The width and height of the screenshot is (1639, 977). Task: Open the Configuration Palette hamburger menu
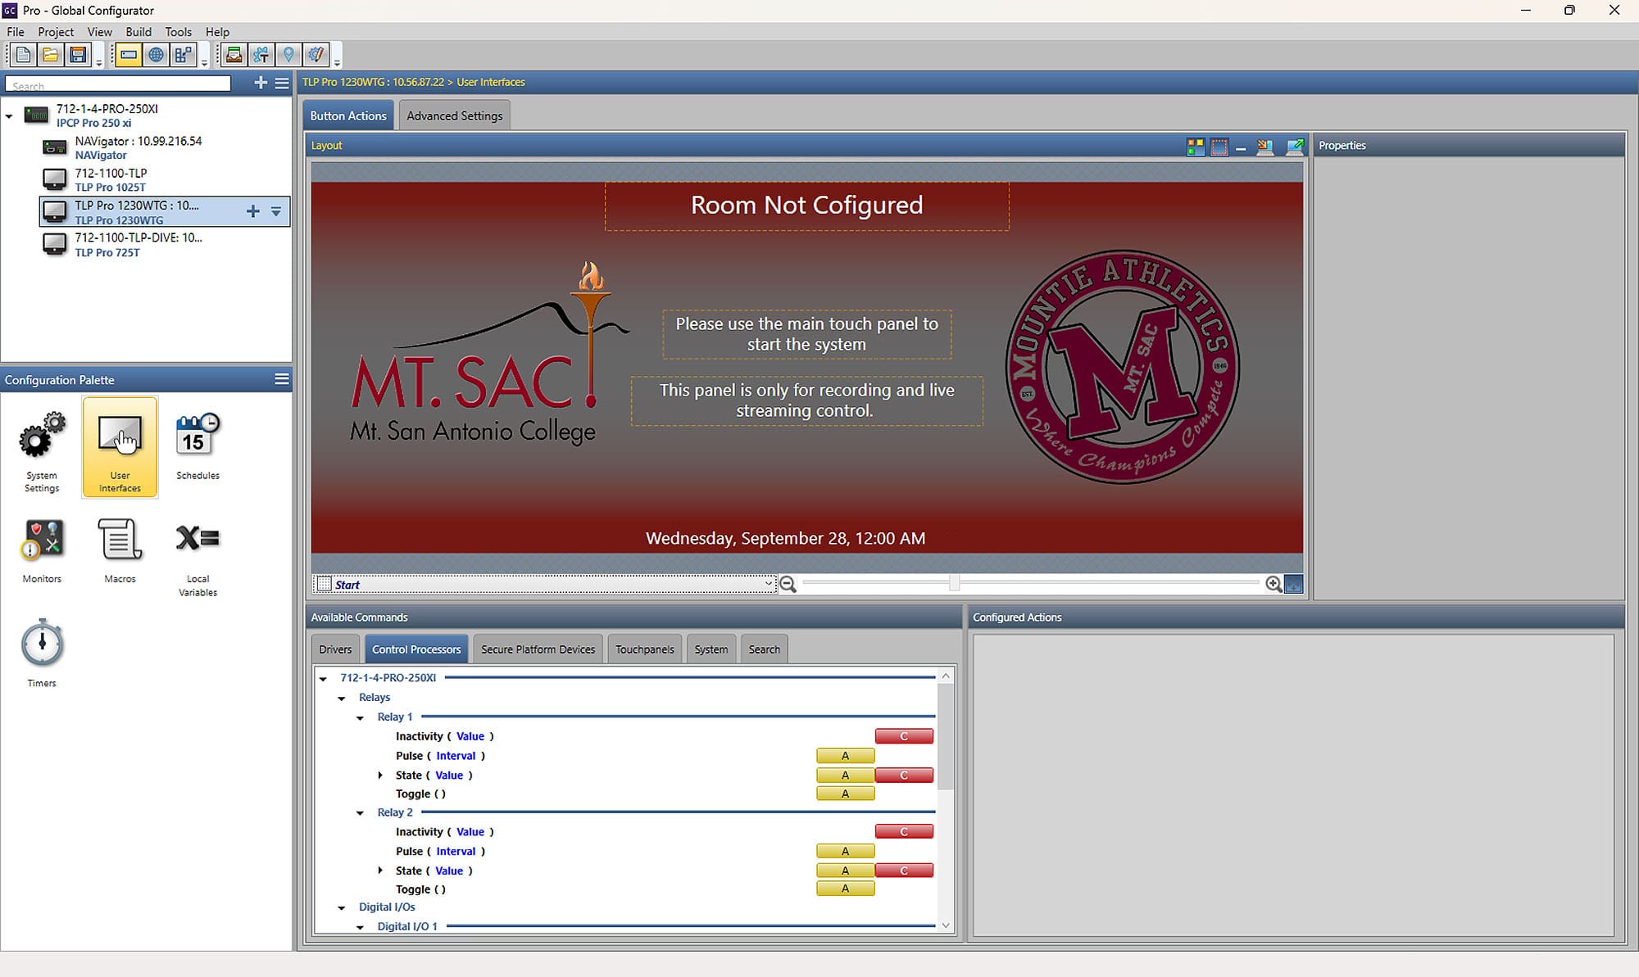coord(282,379)
